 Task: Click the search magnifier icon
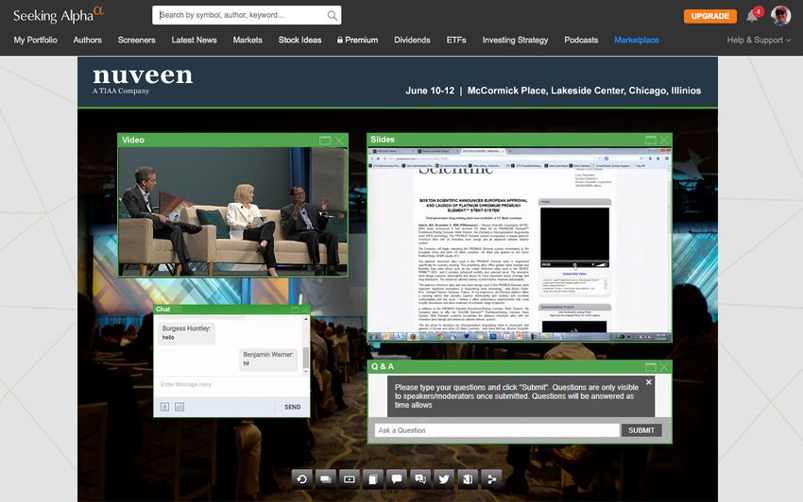332,15
